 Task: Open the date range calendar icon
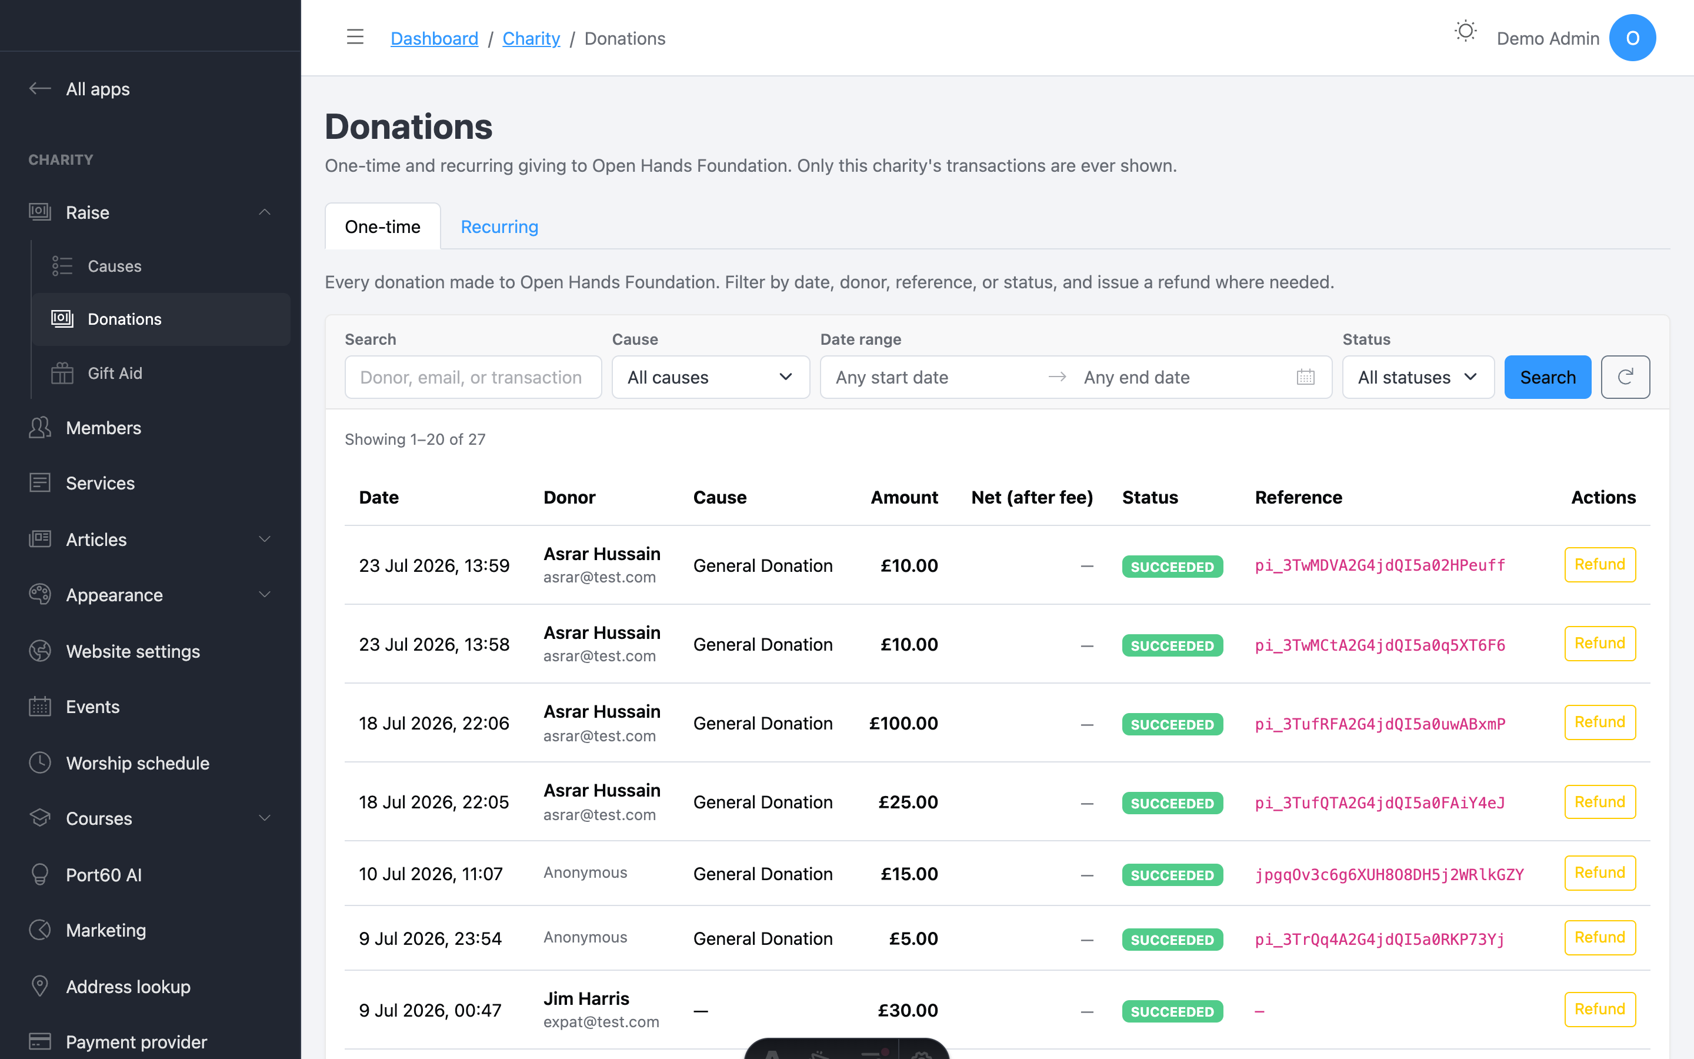[x=1306, y=377]
